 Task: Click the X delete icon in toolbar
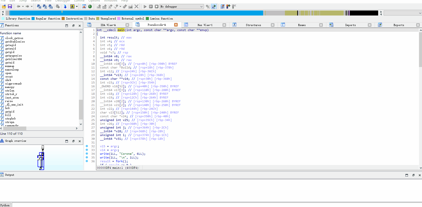pos(137,6)
